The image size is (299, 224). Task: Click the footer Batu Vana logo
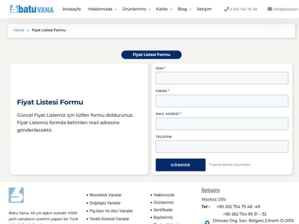point(16,195)
